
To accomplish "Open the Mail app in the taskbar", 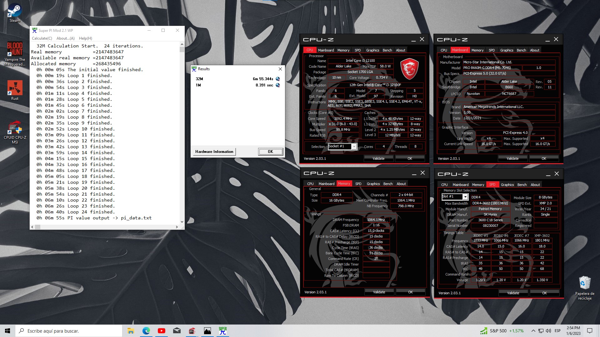I will pos(177,331).
